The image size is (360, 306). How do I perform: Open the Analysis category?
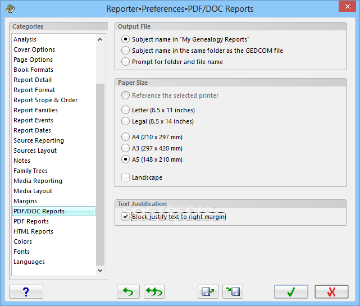(x=54, y=39)
